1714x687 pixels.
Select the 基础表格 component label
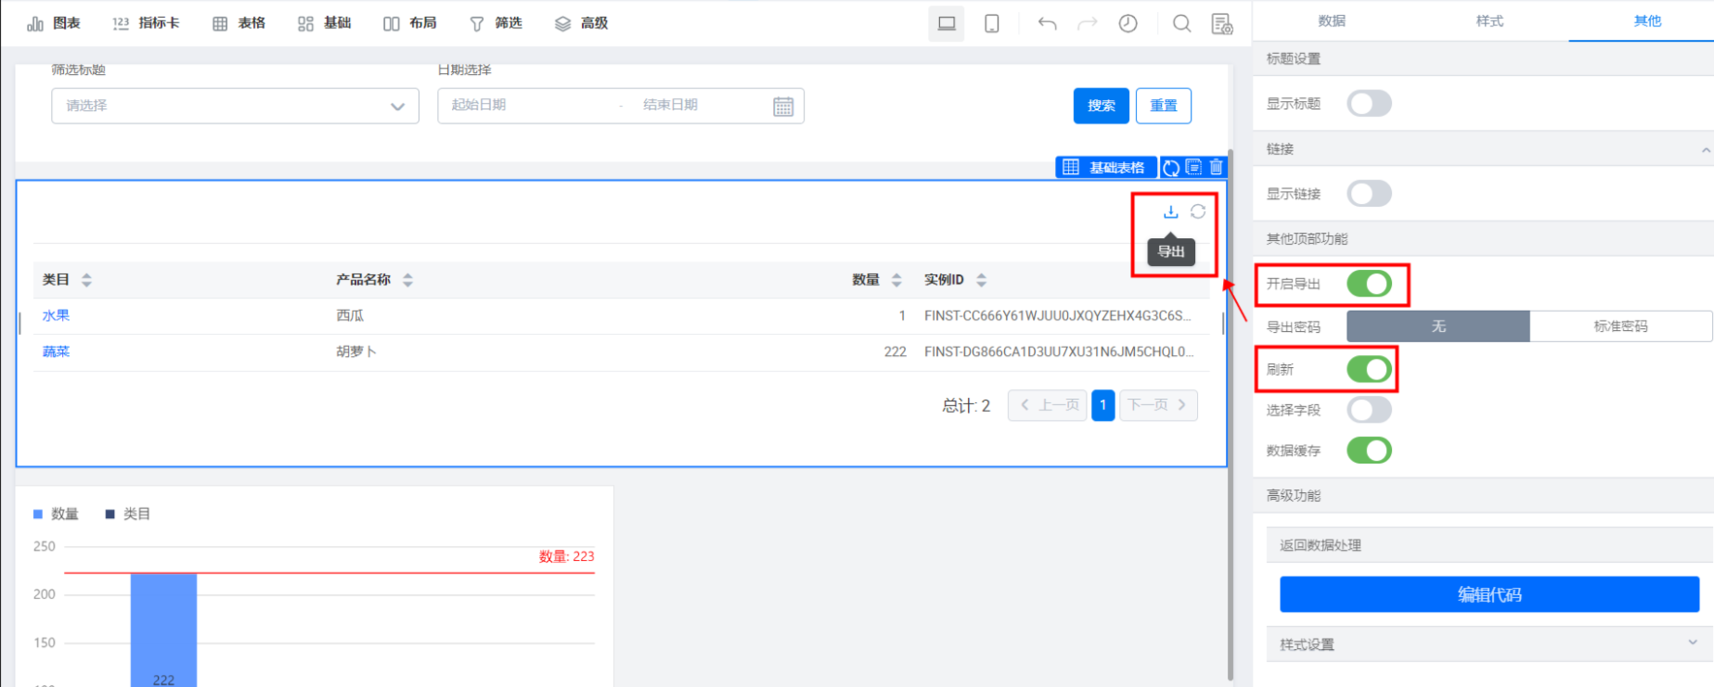[1106, 168]
